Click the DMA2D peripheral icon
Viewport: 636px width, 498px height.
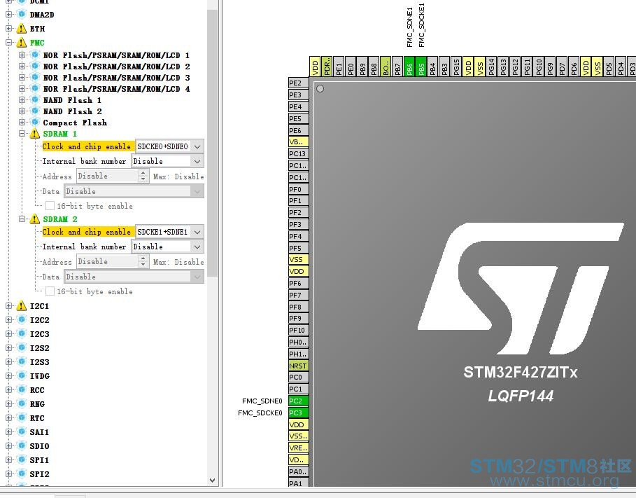click(x=22, y=15)
